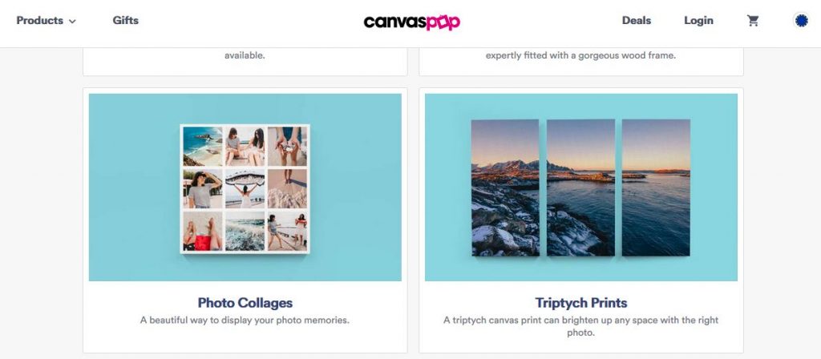Click the CanvasPop logo
Screen dimensions: 821x359
(411, 22)
